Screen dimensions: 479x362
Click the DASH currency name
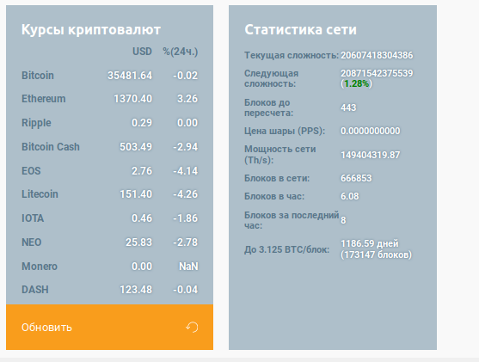click(x=34, y=290)
